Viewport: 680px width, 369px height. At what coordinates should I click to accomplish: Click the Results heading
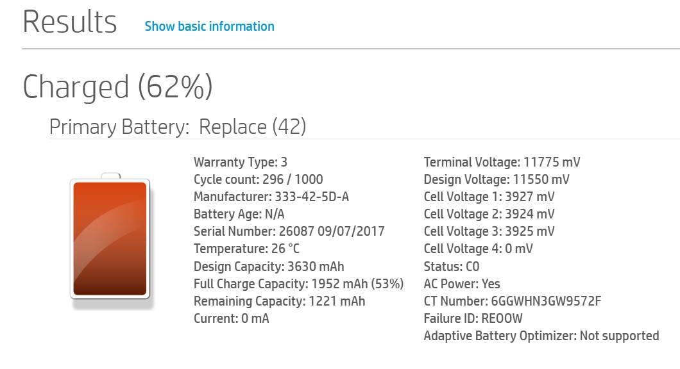[69, 22]
